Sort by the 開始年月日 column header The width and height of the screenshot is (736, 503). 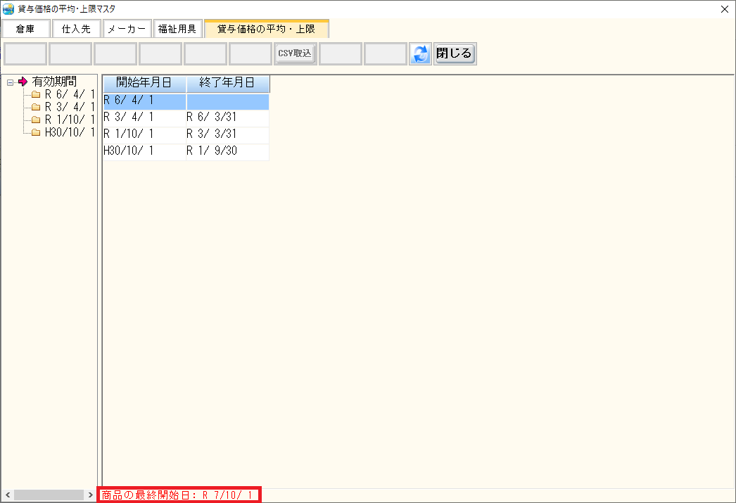click(x=144, y=83)
